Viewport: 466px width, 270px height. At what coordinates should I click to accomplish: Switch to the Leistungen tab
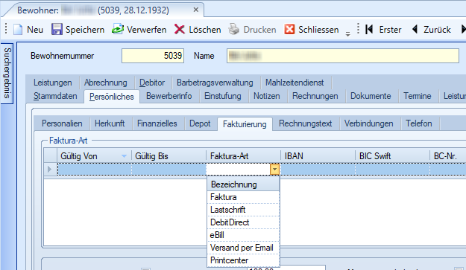53,83
